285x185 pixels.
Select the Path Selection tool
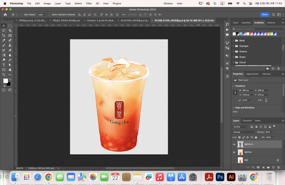pyautogui.click(x=10, y=65)
